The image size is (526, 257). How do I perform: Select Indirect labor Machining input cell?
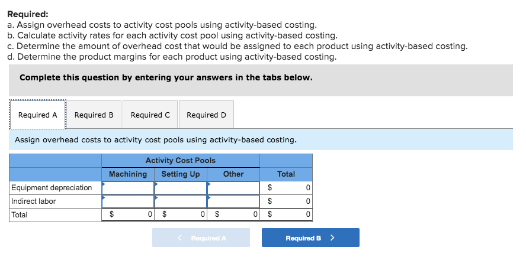[128, 201]
